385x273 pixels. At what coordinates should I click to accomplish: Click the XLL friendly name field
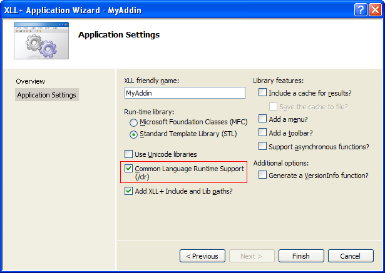point(185,93)
